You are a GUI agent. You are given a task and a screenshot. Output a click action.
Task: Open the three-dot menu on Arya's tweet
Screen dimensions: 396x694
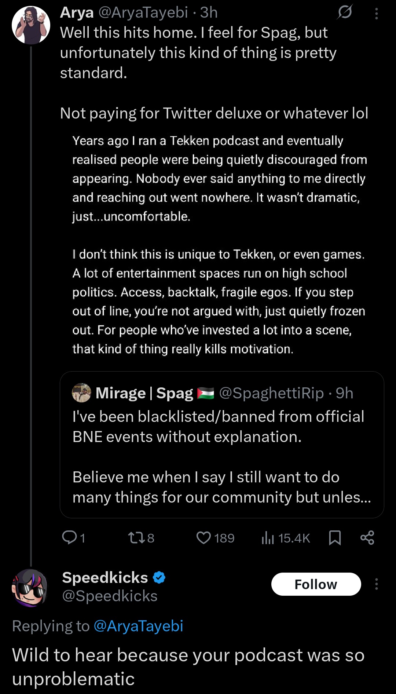click(x=376, y=14)
